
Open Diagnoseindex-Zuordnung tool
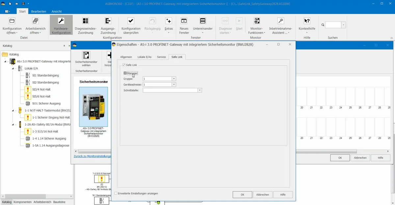(x=85, y=21)
